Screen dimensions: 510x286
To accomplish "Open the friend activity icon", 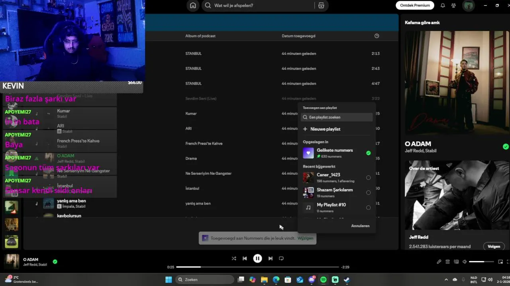I will 453,6.
